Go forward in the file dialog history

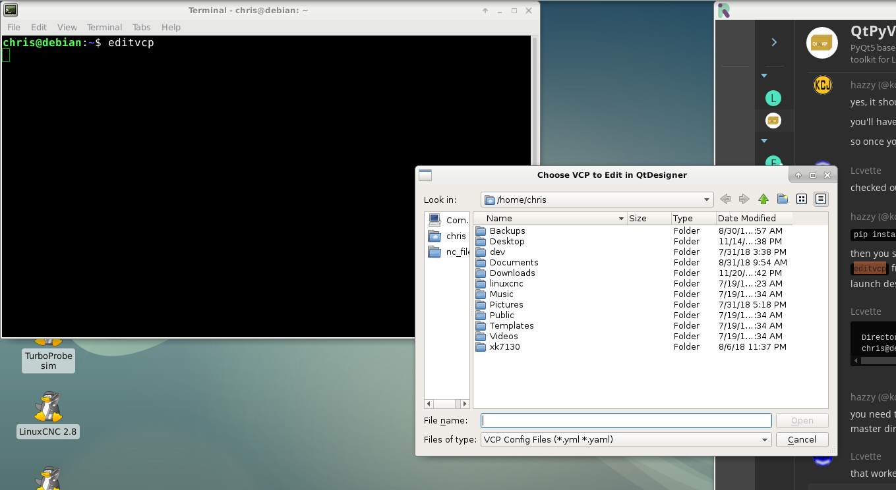[x=744, y=200]
